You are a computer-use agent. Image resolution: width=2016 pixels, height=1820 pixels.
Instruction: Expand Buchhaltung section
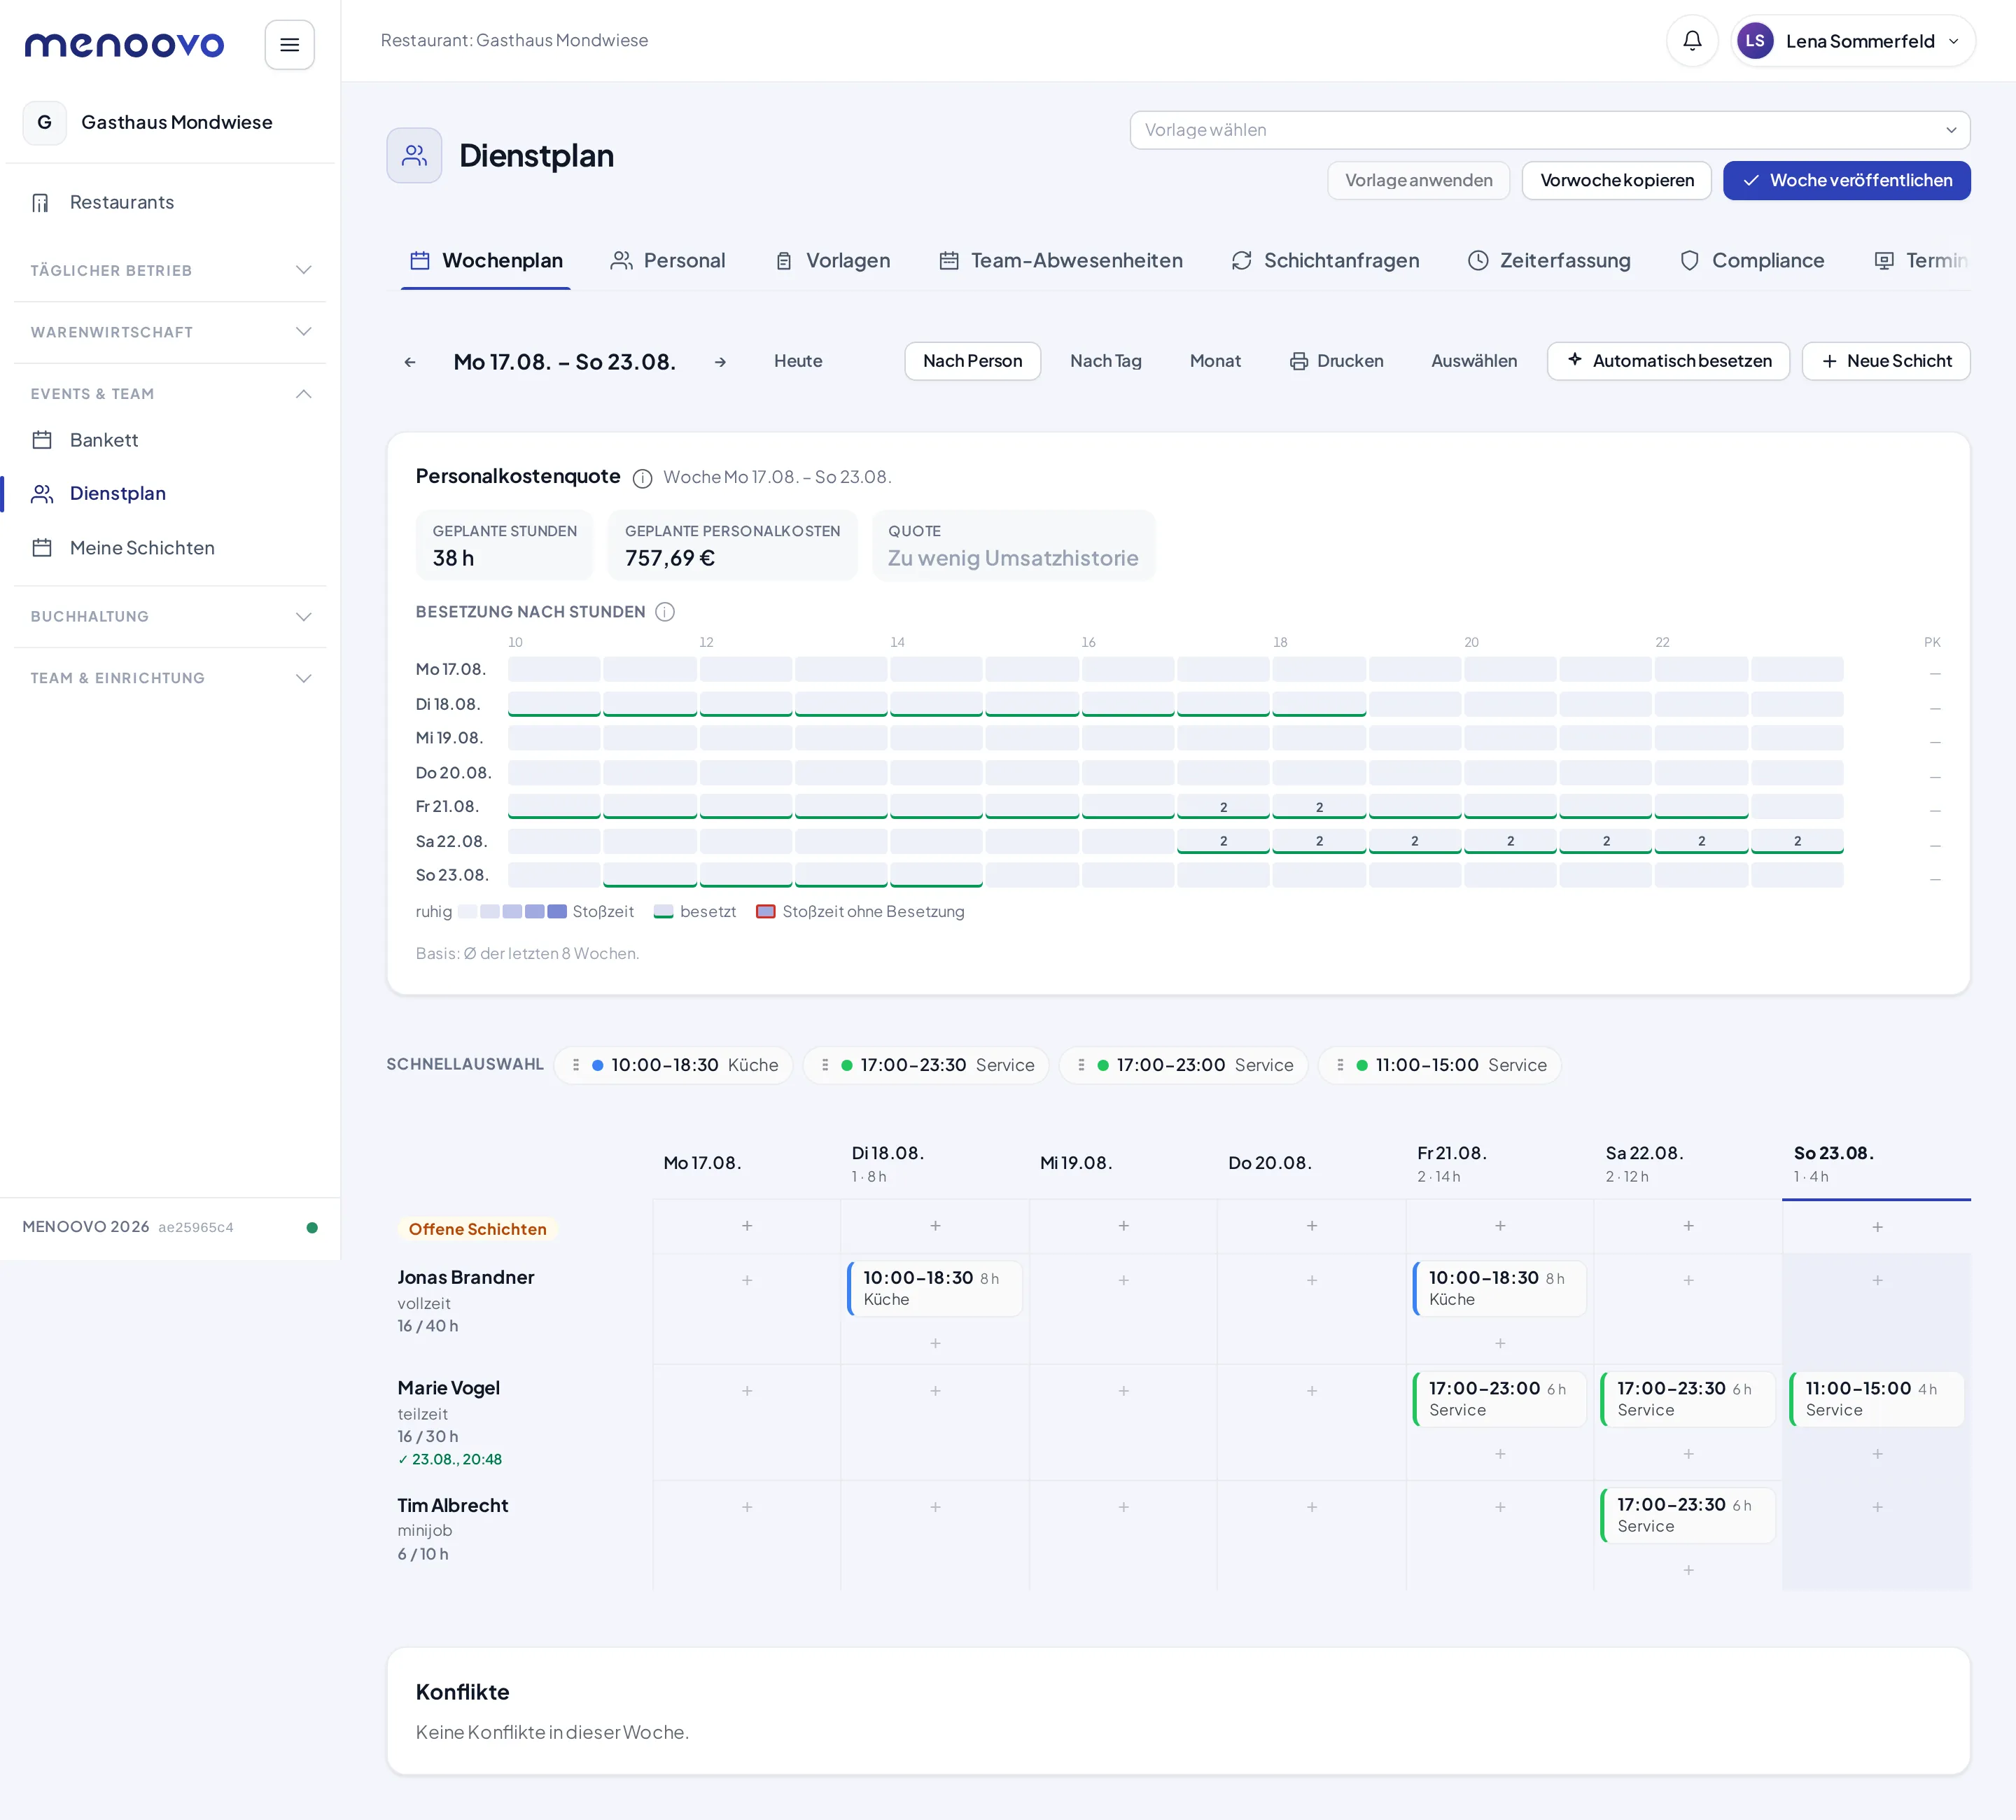click(x=170, y=617)
